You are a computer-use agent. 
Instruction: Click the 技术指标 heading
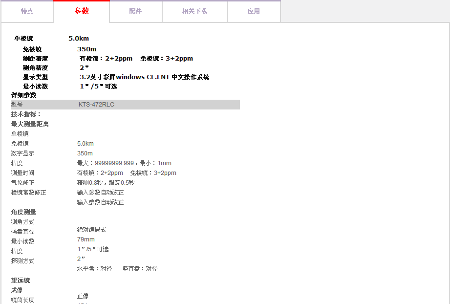coord(26,114)
